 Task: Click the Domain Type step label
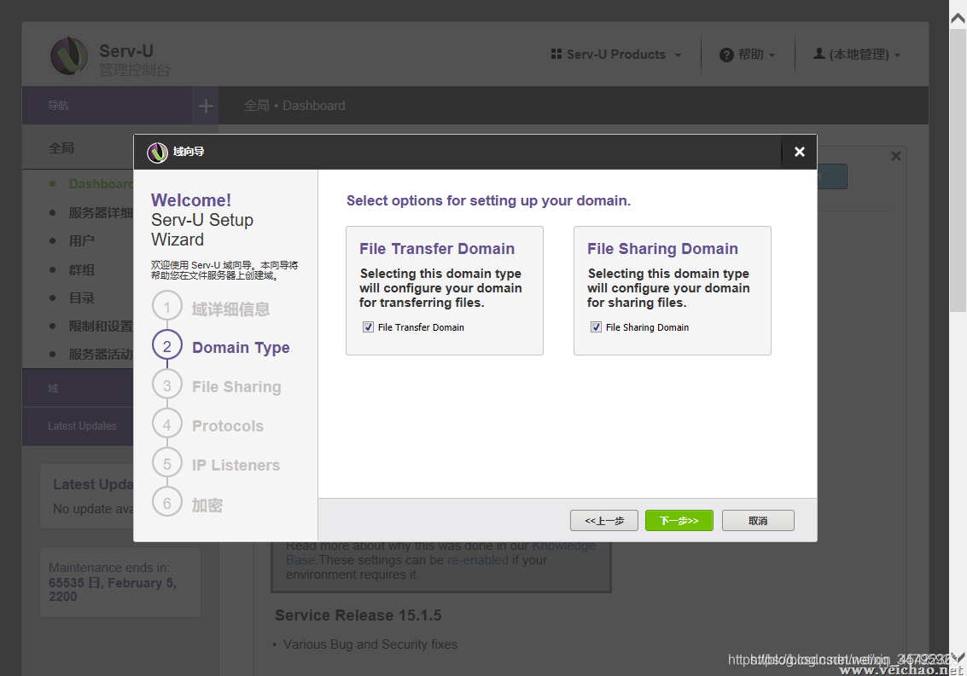click(x=241, y=348)
